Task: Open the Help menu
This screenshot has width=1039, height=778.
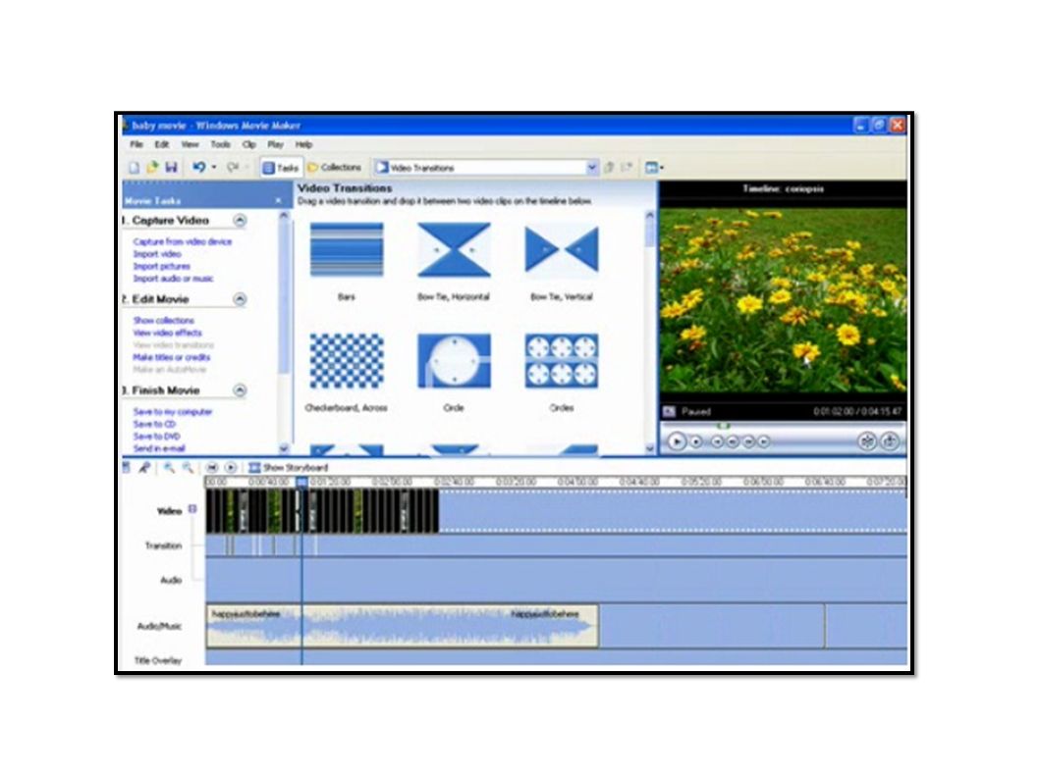Action: pyautogui.click(x=303, y=144)
